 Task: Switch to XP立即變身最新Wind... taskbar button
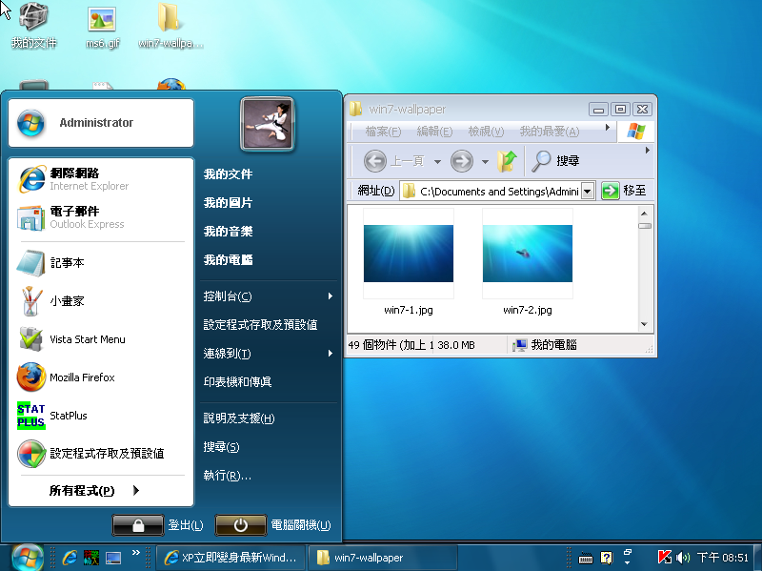tap(231, 558)
